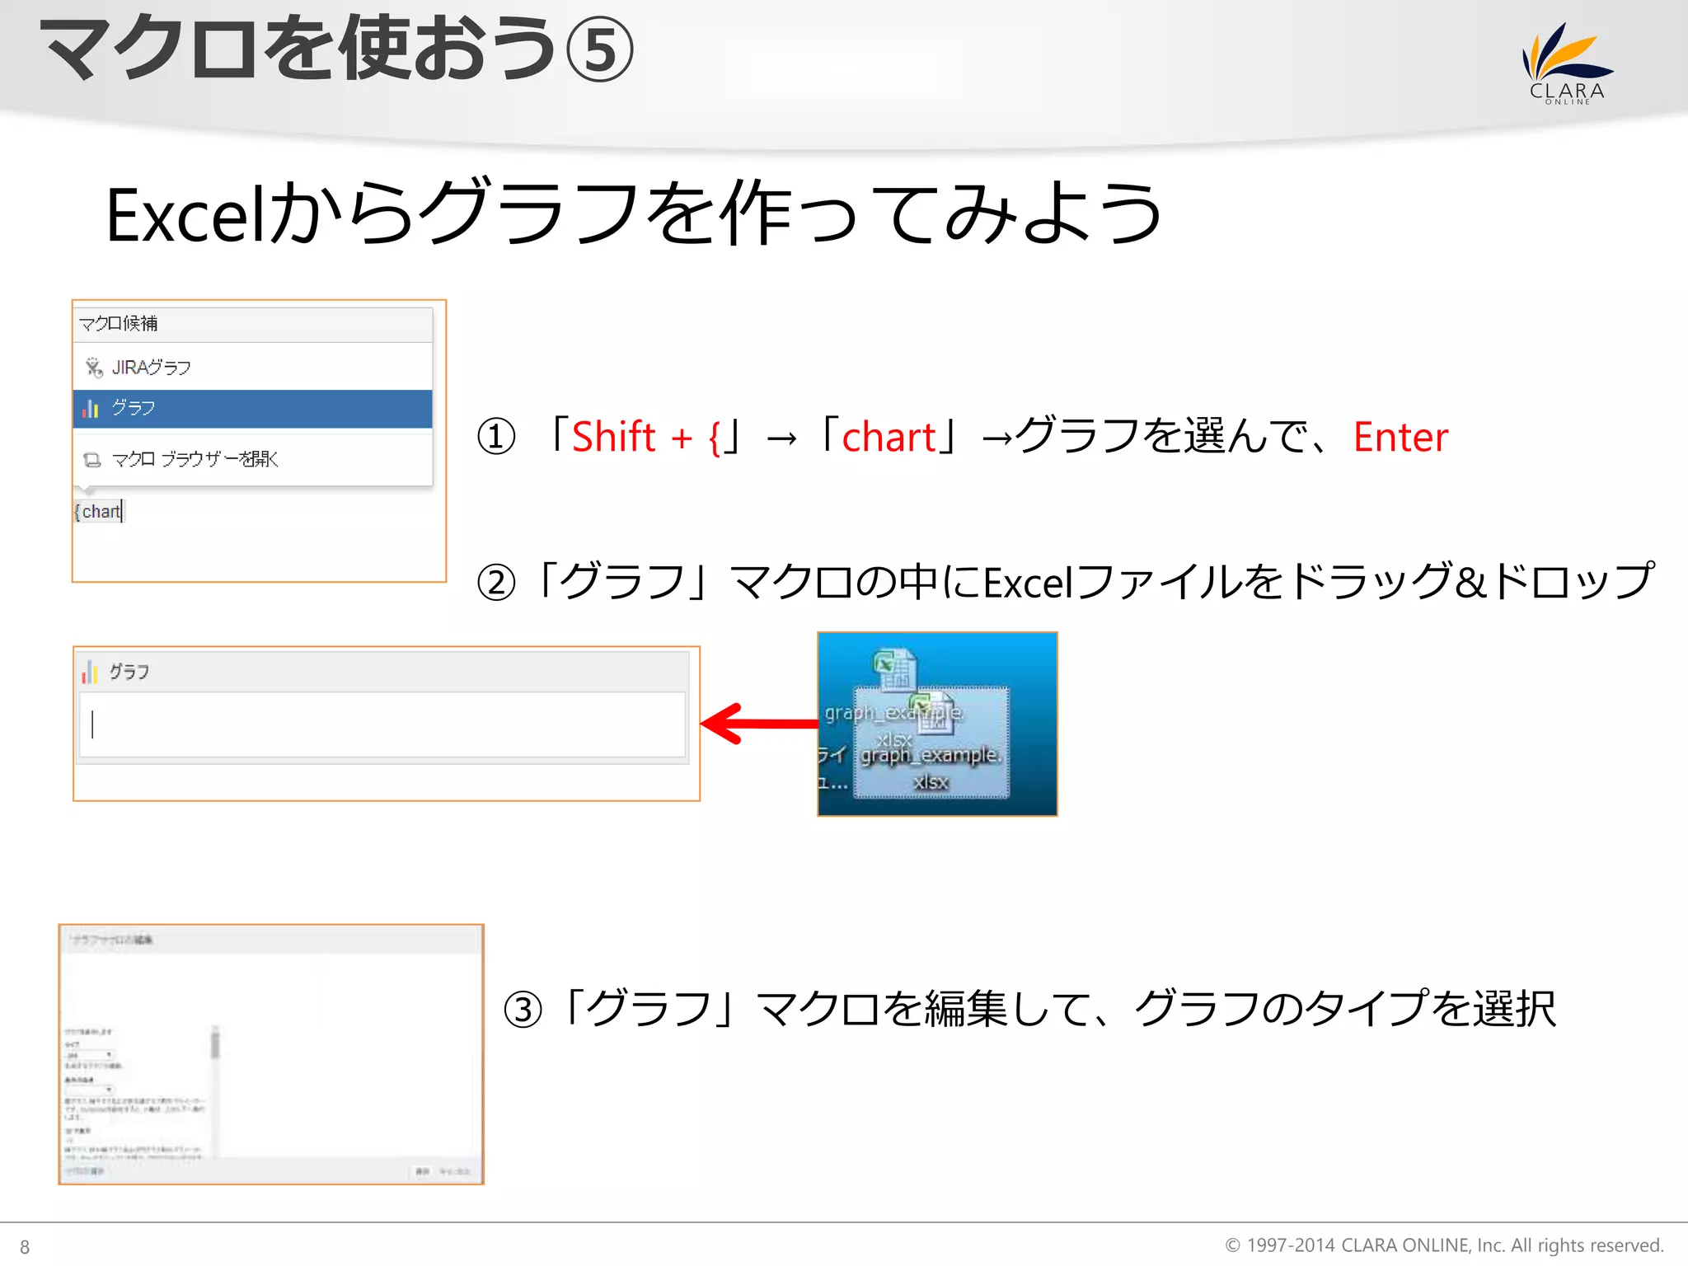Click inside the グラフ macro body field
Viewport: 1688px width, 1266px height.
coord(382,724)
